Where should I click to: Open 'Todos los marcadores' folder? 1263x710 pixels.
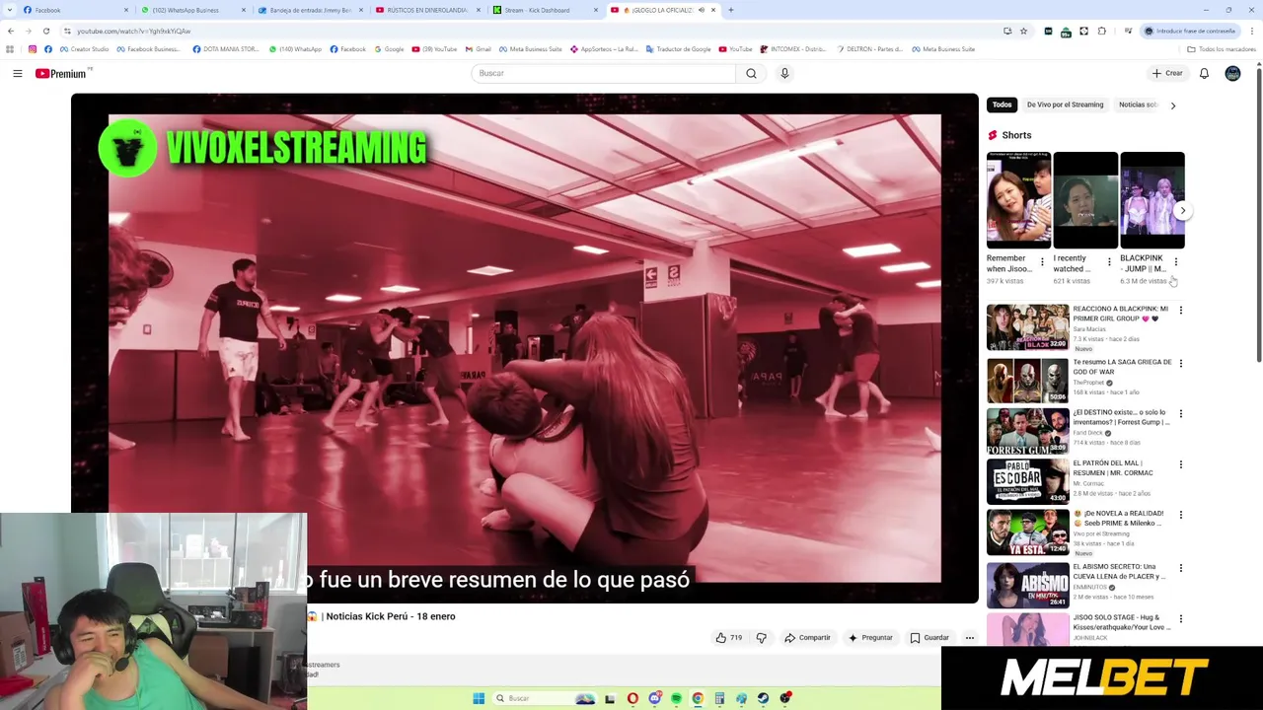(1221, 49)
